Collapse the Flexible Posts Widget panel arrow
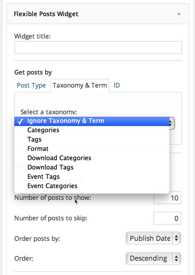The width and height of the screenshot is (195, 275). coord(179,14)
